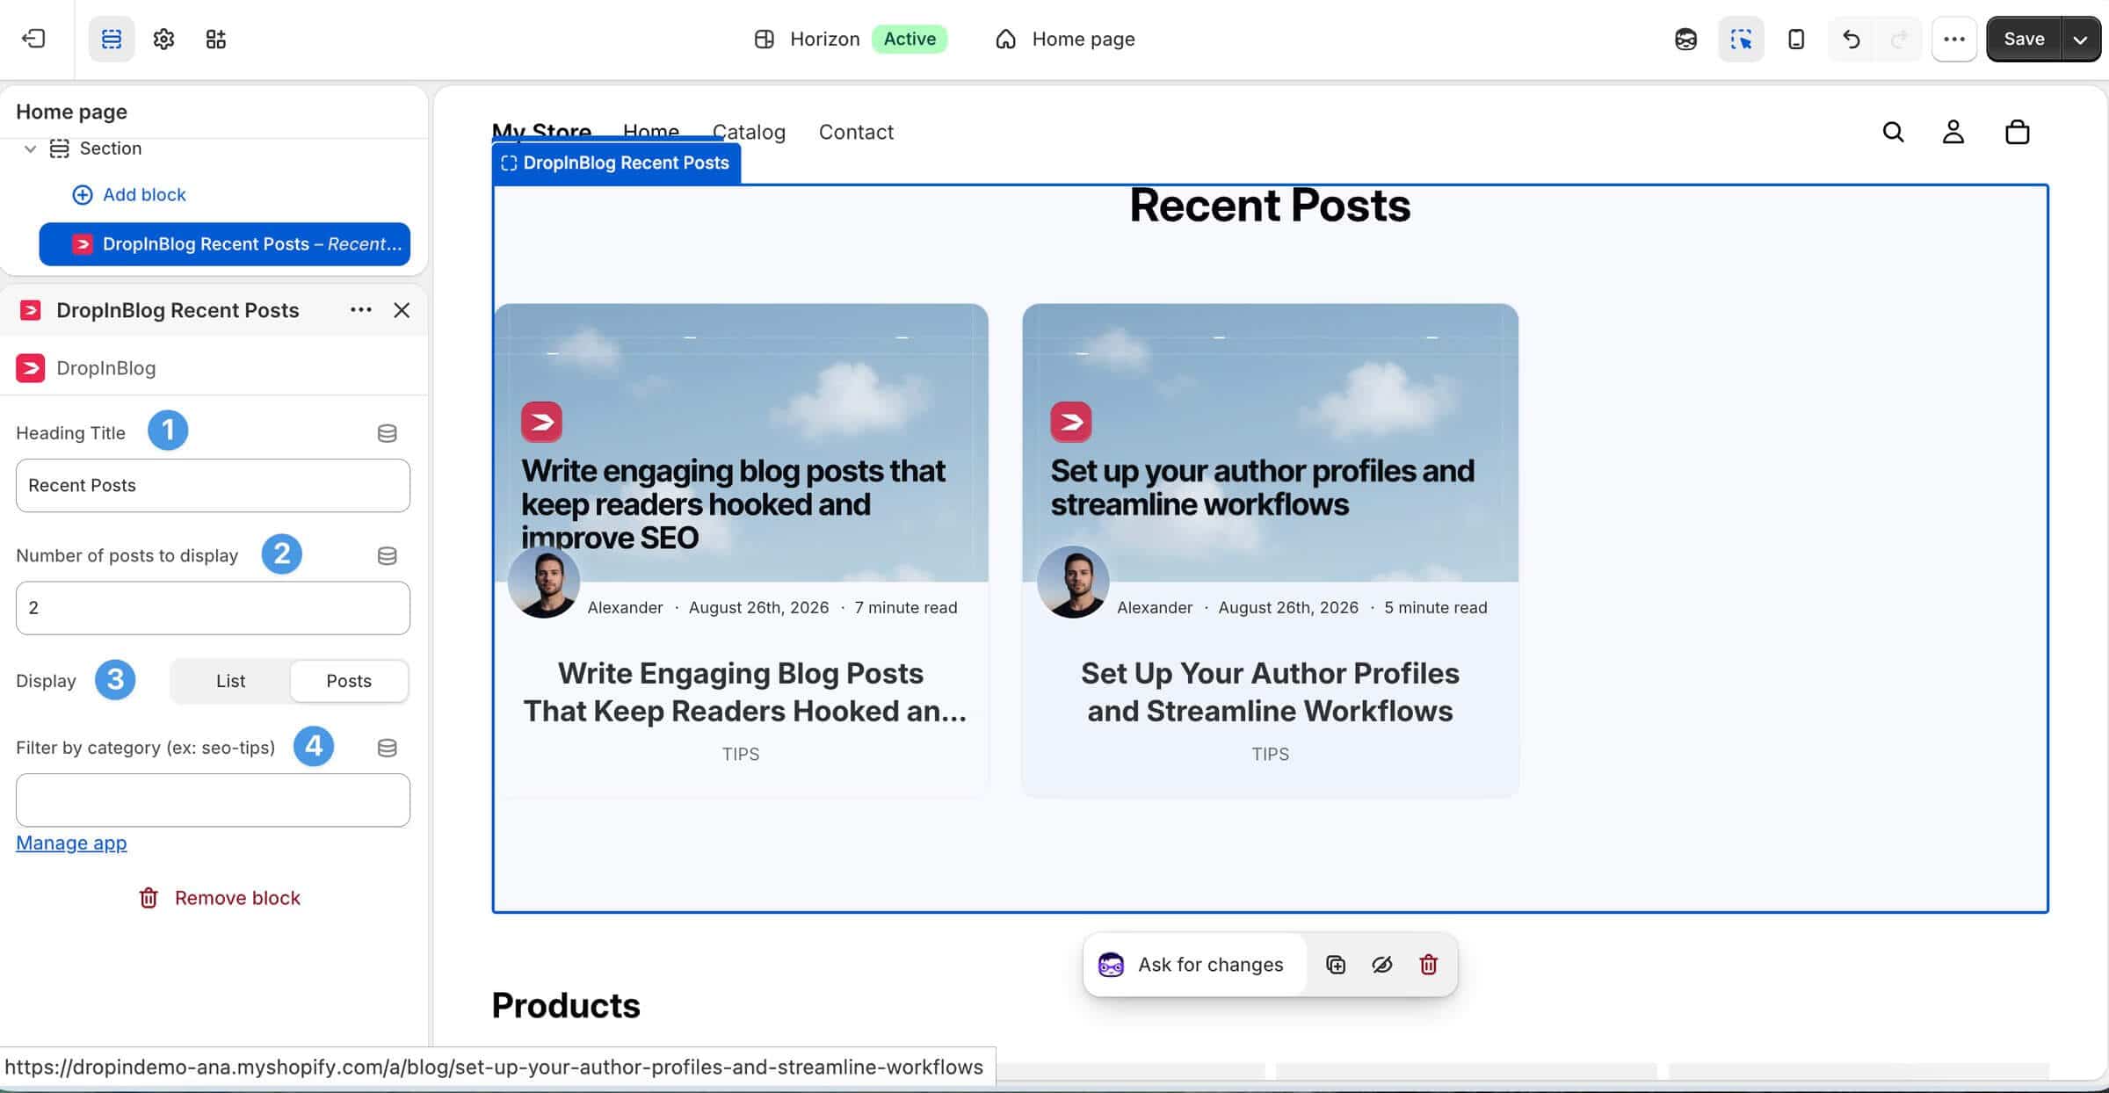Undo the last change
The image size is (2109, 1093).
point(1851,39)
